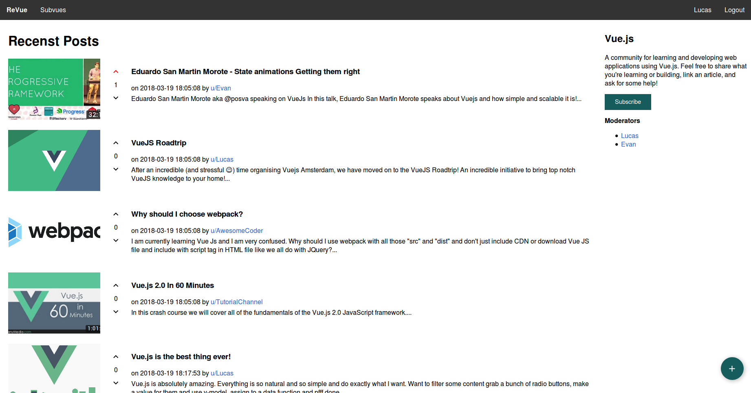Upvote the Vue.js 2.0 In 60 Minutes post
Image resolution: width=751 pixels, height=393 pixels.
coord(116,285)
